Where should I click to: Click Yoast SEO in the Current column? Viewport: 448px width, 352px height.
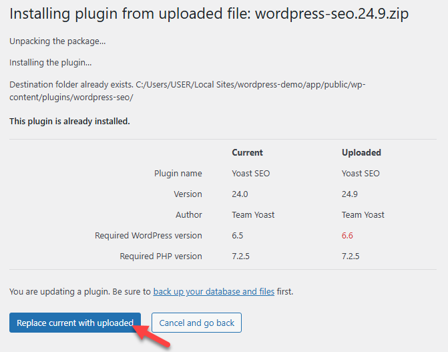coord(251,173)
